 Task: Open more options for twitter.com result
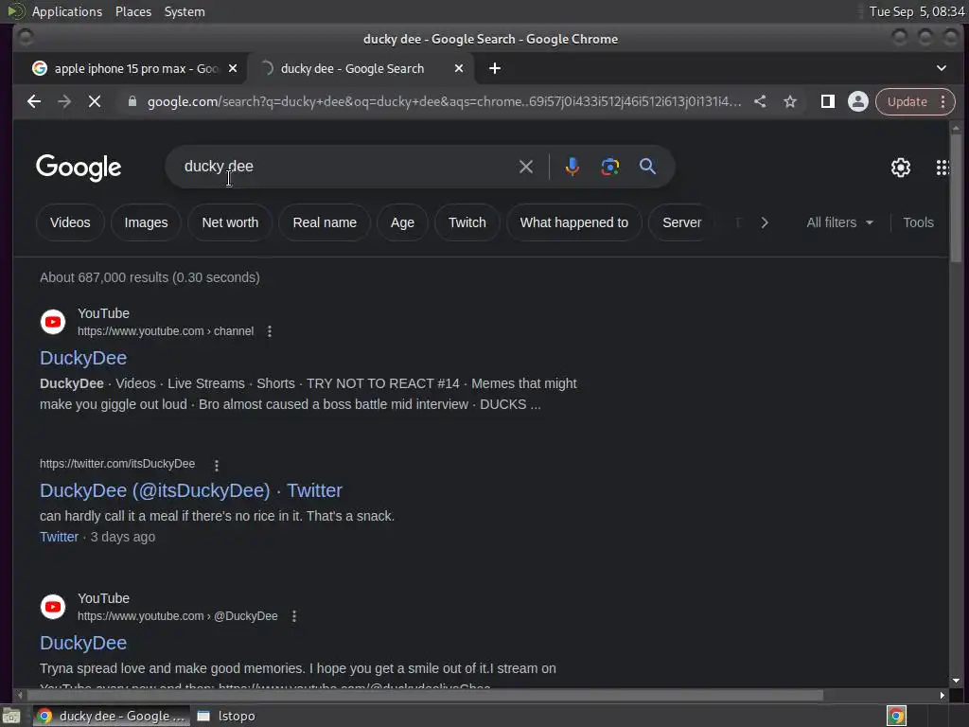(x=217, y=465)
